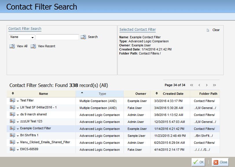Click the Clear link
235x167 pixels.
[x=216, y=30]
